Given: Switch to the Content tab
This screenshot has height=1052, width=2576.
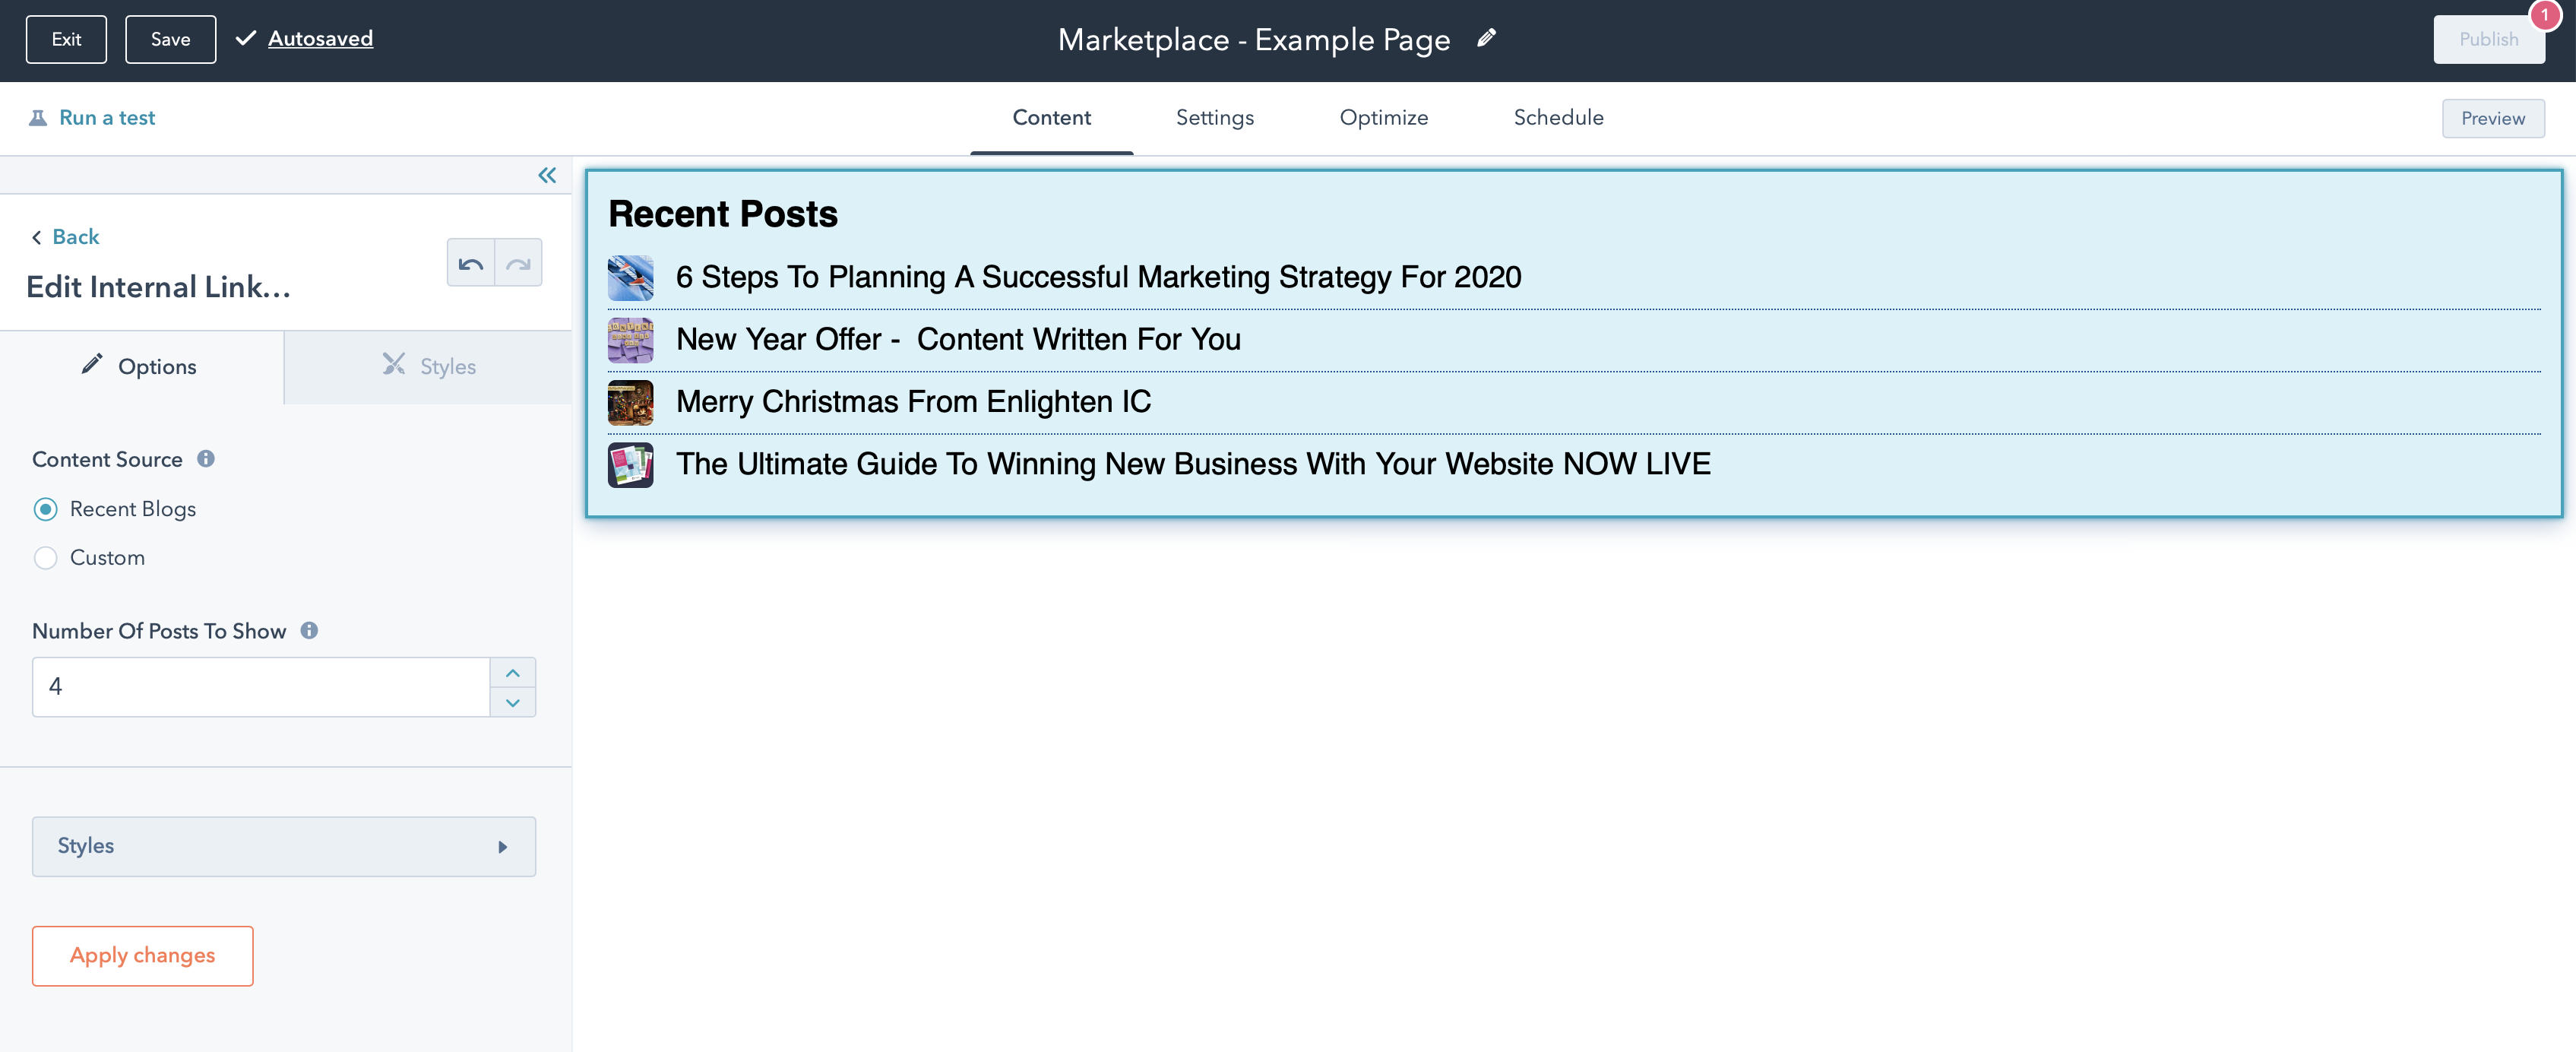Looking at the screenshot, I should coord(1051,118).
